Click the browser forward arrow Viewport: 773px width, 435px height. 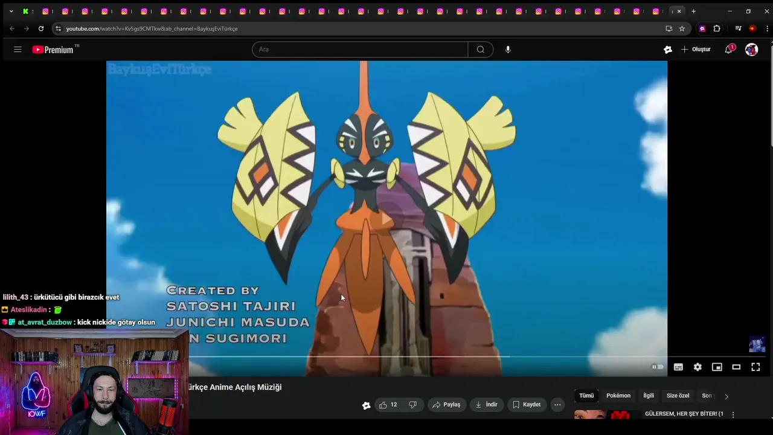(x=26, y=28)
